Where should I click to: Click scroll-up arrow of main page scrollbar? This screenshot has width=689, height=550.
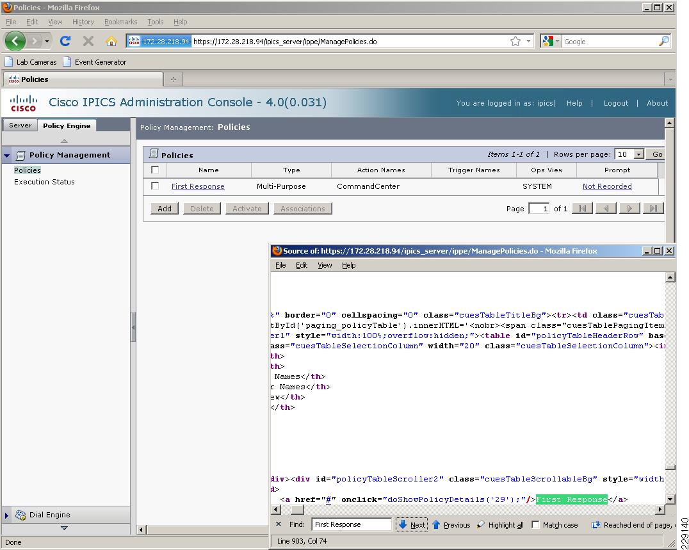click(x=669, y=124)
